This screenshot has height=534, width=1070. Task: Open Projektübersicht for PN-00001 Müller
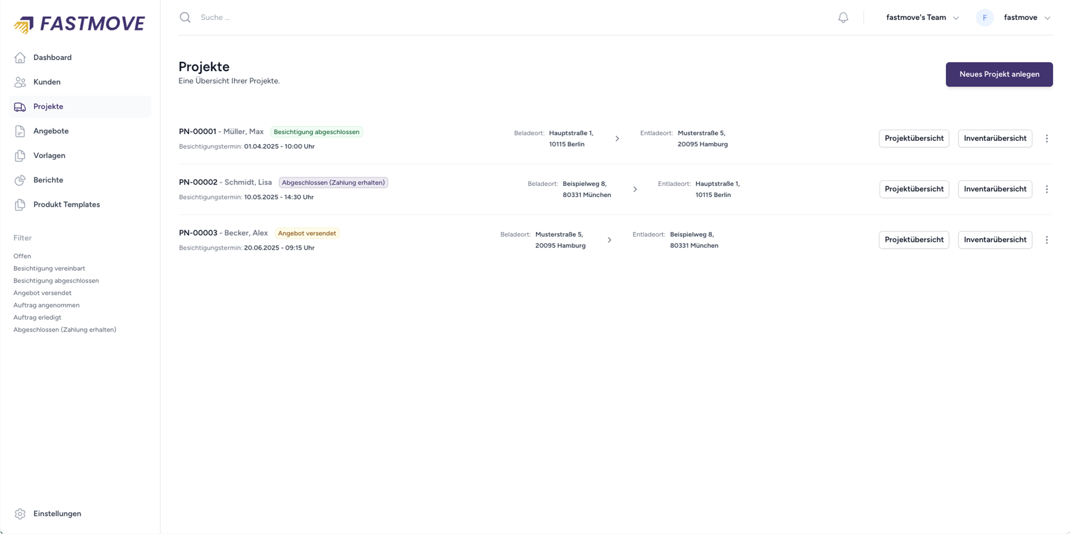point(913,139)
